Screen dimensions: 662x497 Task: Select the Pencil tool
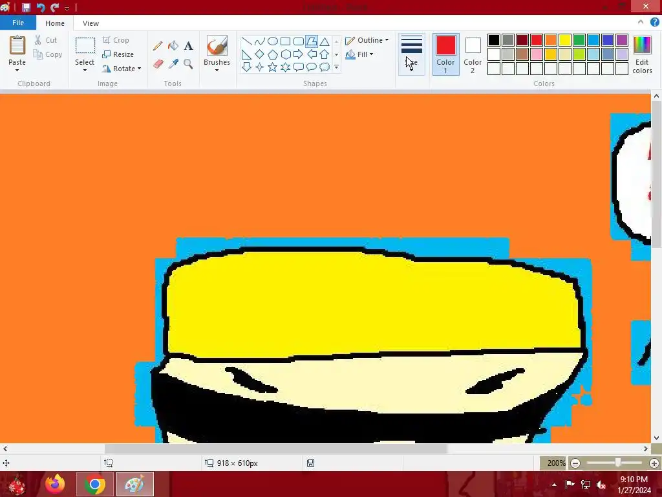click(158, 46)
